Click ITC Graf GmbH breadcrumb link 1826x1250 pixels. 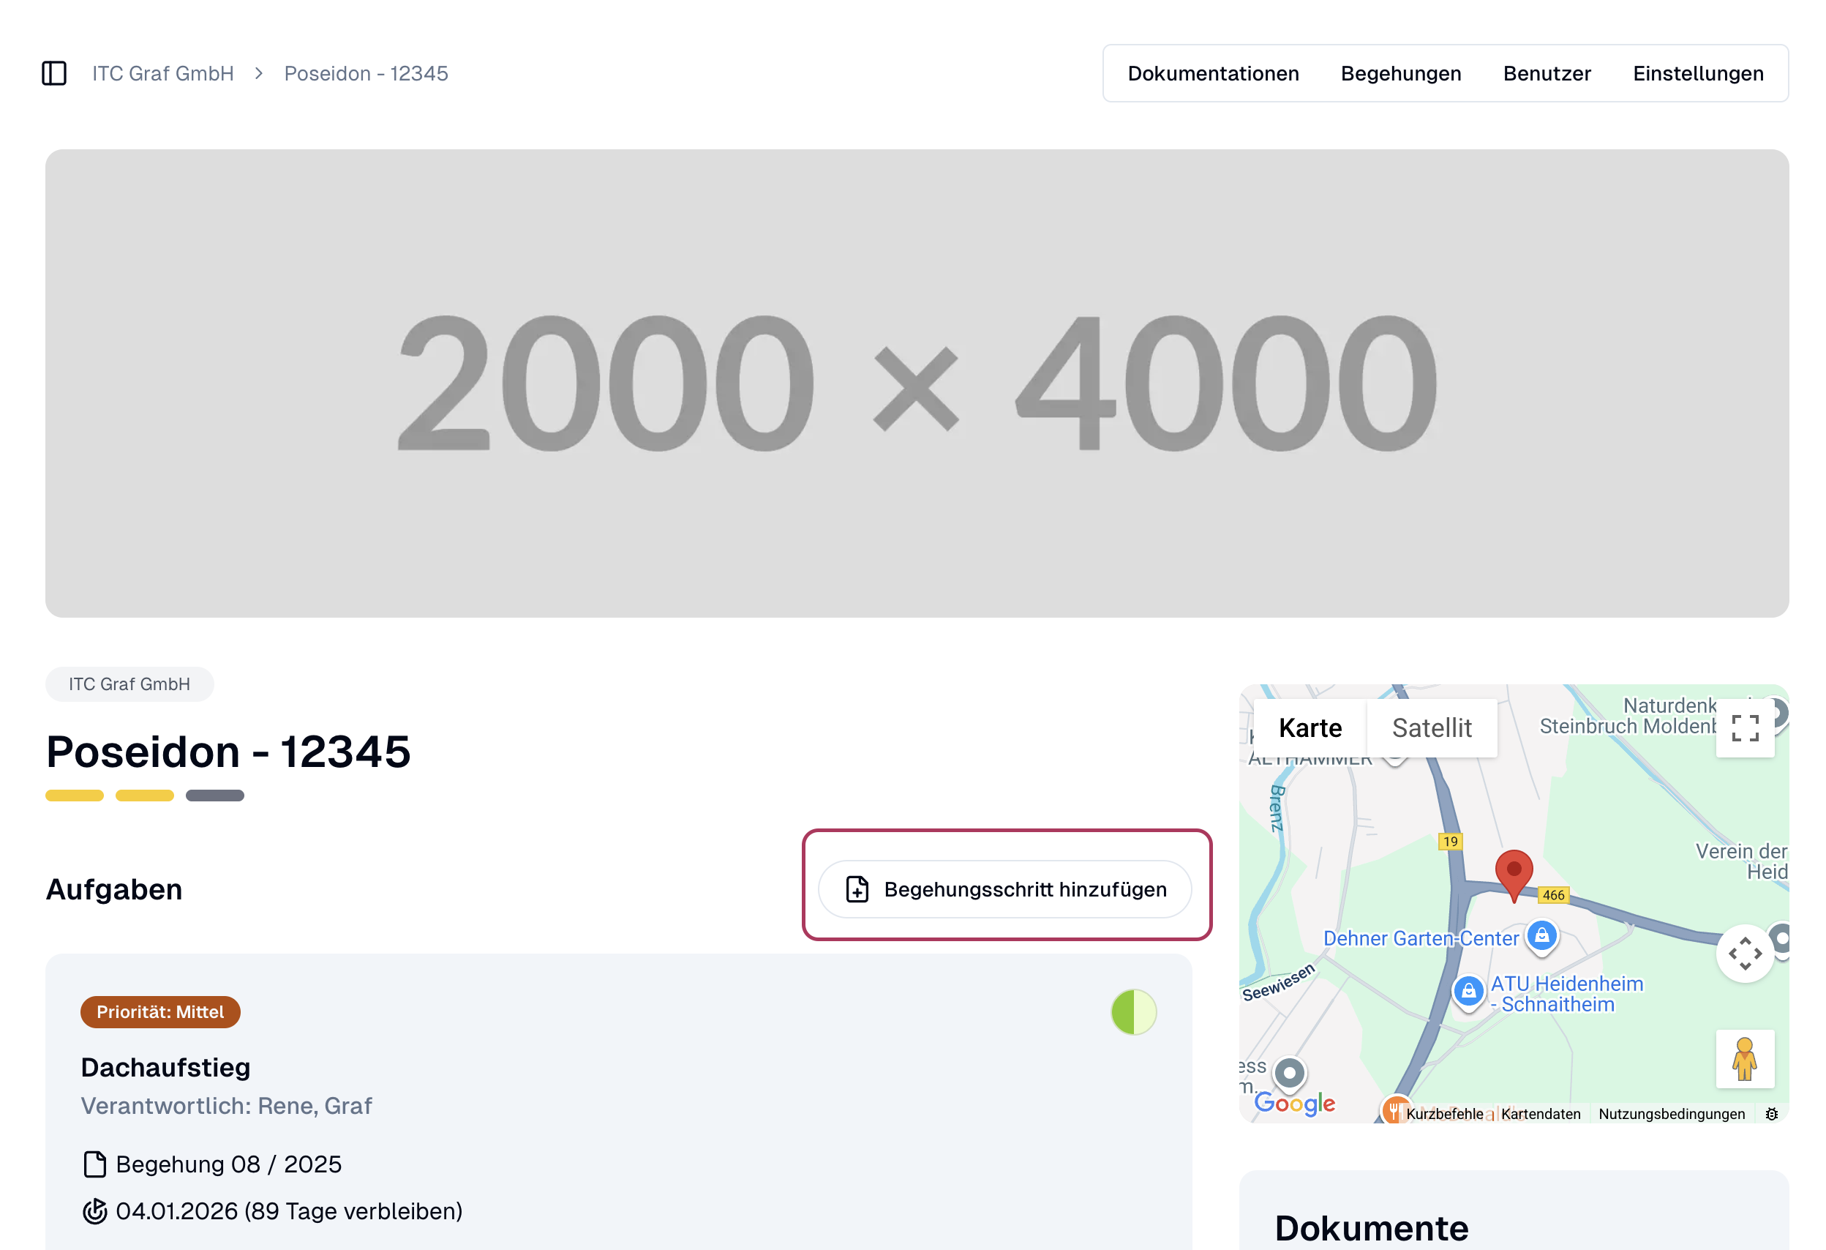click(162, 73)
